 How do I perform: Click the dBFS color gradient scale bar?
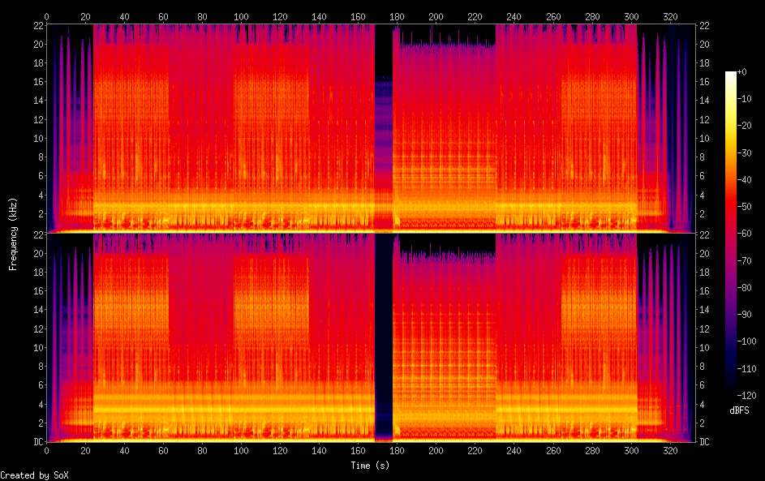(731, 233)
